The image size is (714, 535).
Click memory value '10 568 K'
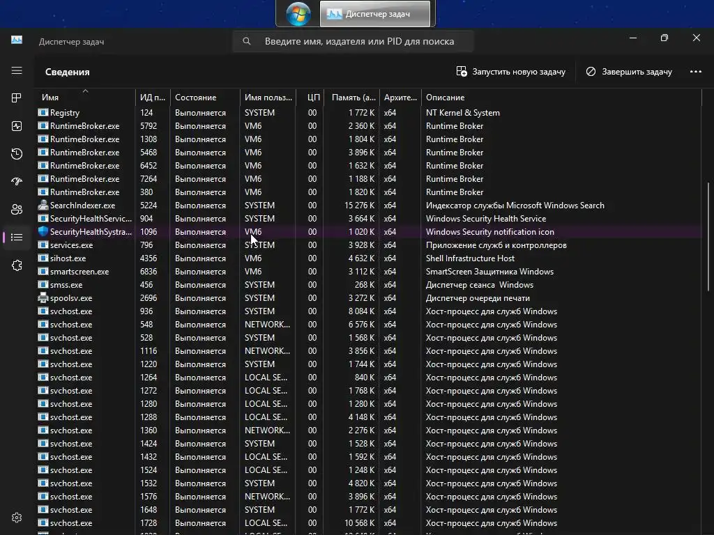click(x=359, y=522)
